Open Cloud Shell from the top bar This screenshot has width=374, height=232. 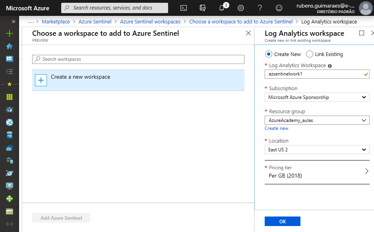[184, 8]
